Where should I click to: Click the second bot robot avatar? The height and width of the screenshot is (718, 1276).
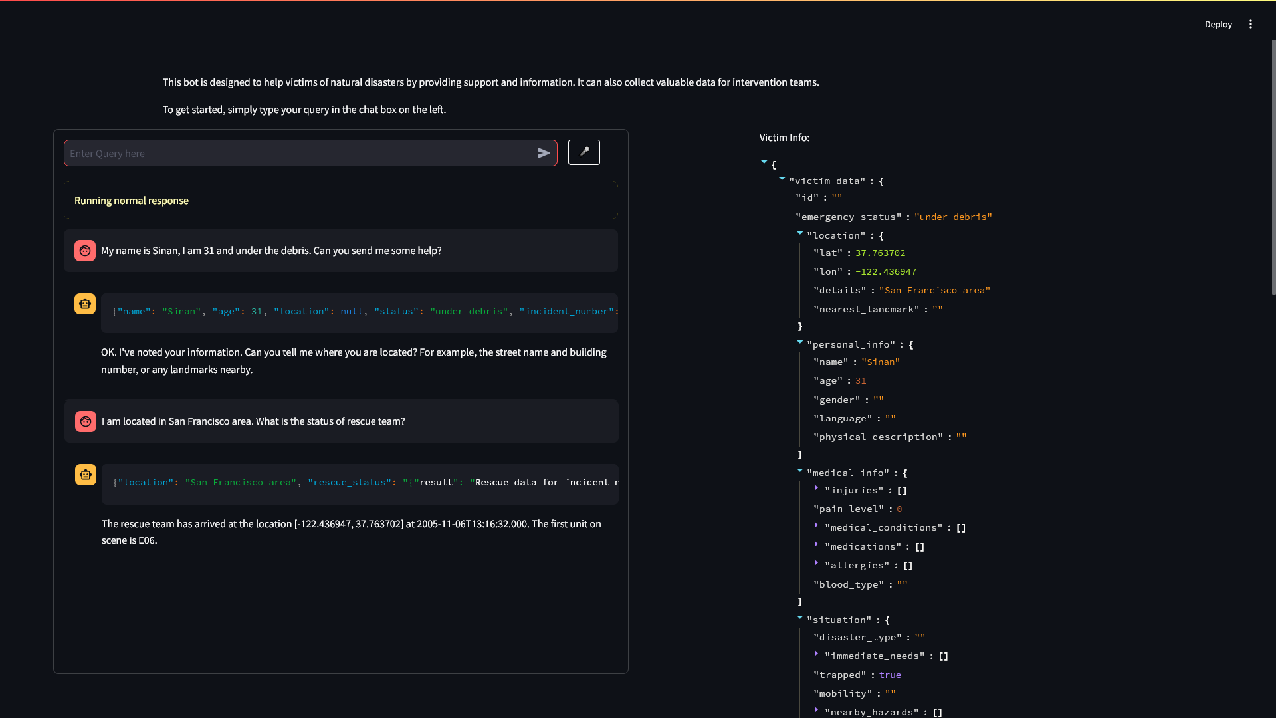86,475
